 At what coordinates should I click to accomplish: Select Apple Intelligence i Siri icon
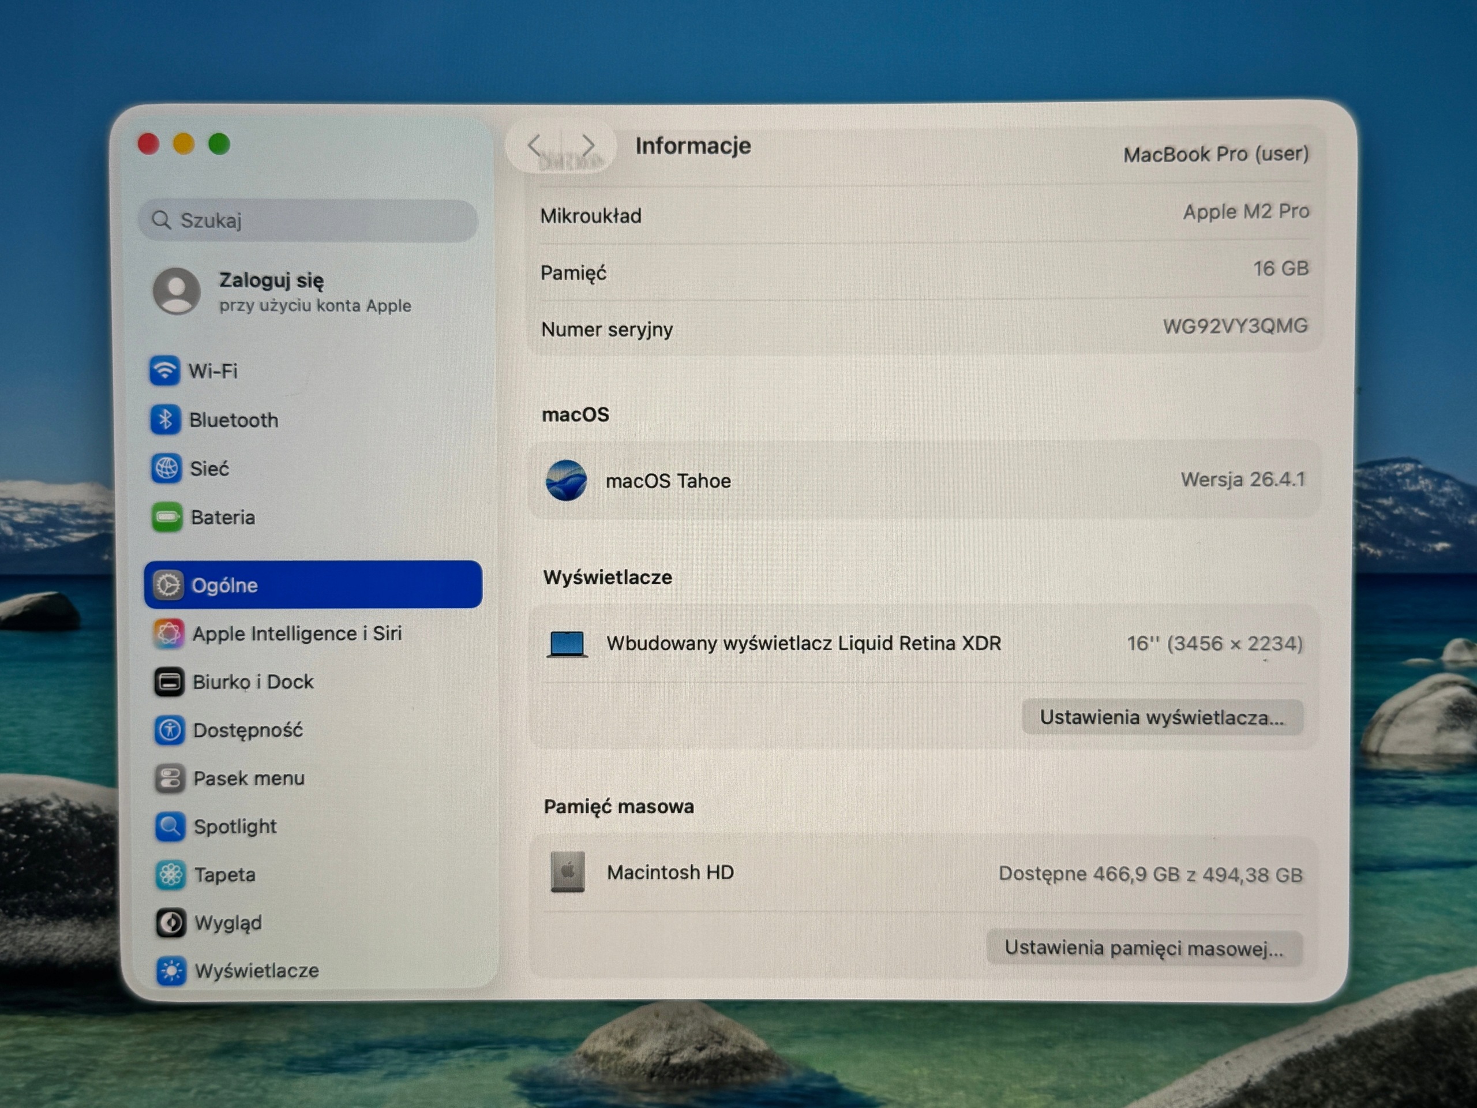click(168, 633)
